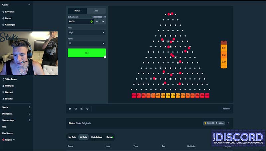Click the green currency icon in Bet Amount
This screenshot has width=266, height=151.
[x=92, y=22]
